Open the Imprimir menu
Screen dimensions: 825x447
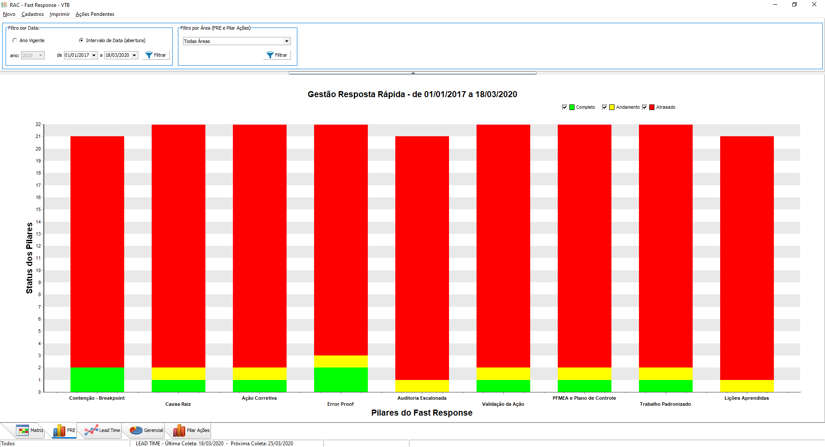[x=59, y=14]
